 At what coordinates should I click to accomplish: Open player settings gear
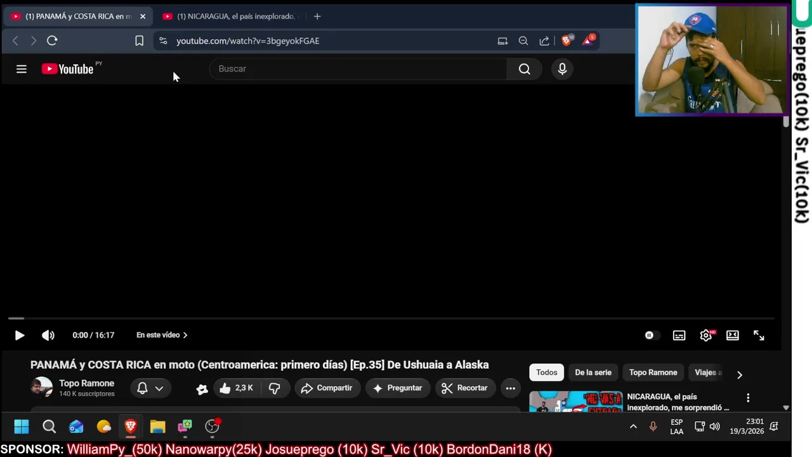[x=705, y=335]
